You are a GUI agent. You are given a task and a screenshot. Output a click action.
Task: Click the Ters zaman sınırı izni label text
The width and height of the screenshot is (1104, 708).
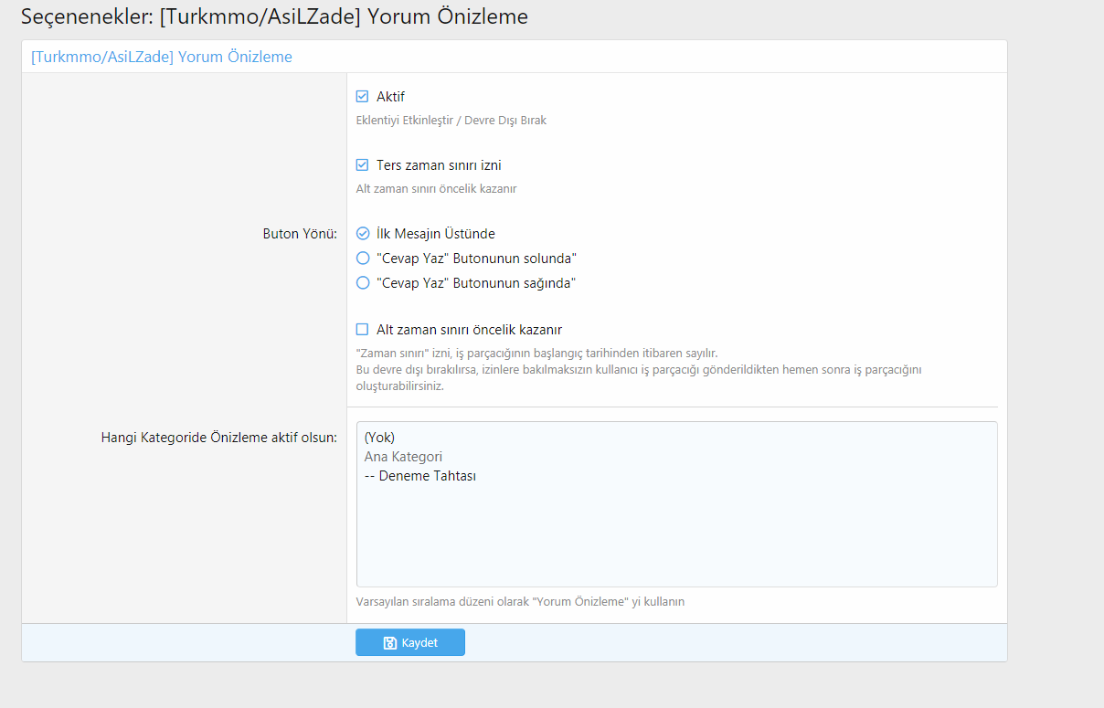tap(439, 165)
